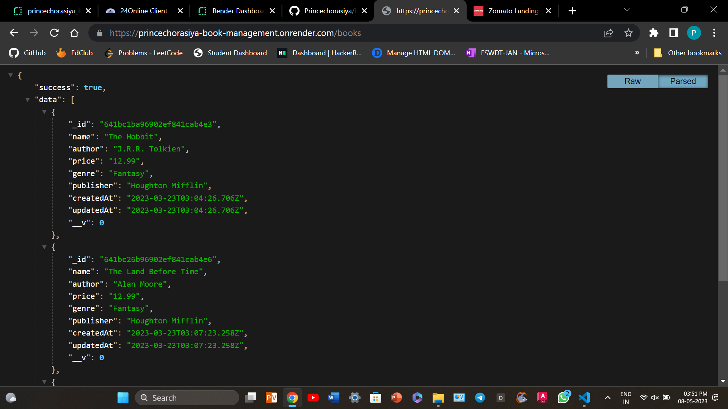Open hidden bookmarks via the chevron
This screenshot has height=409, width=728.
[637, 53]
